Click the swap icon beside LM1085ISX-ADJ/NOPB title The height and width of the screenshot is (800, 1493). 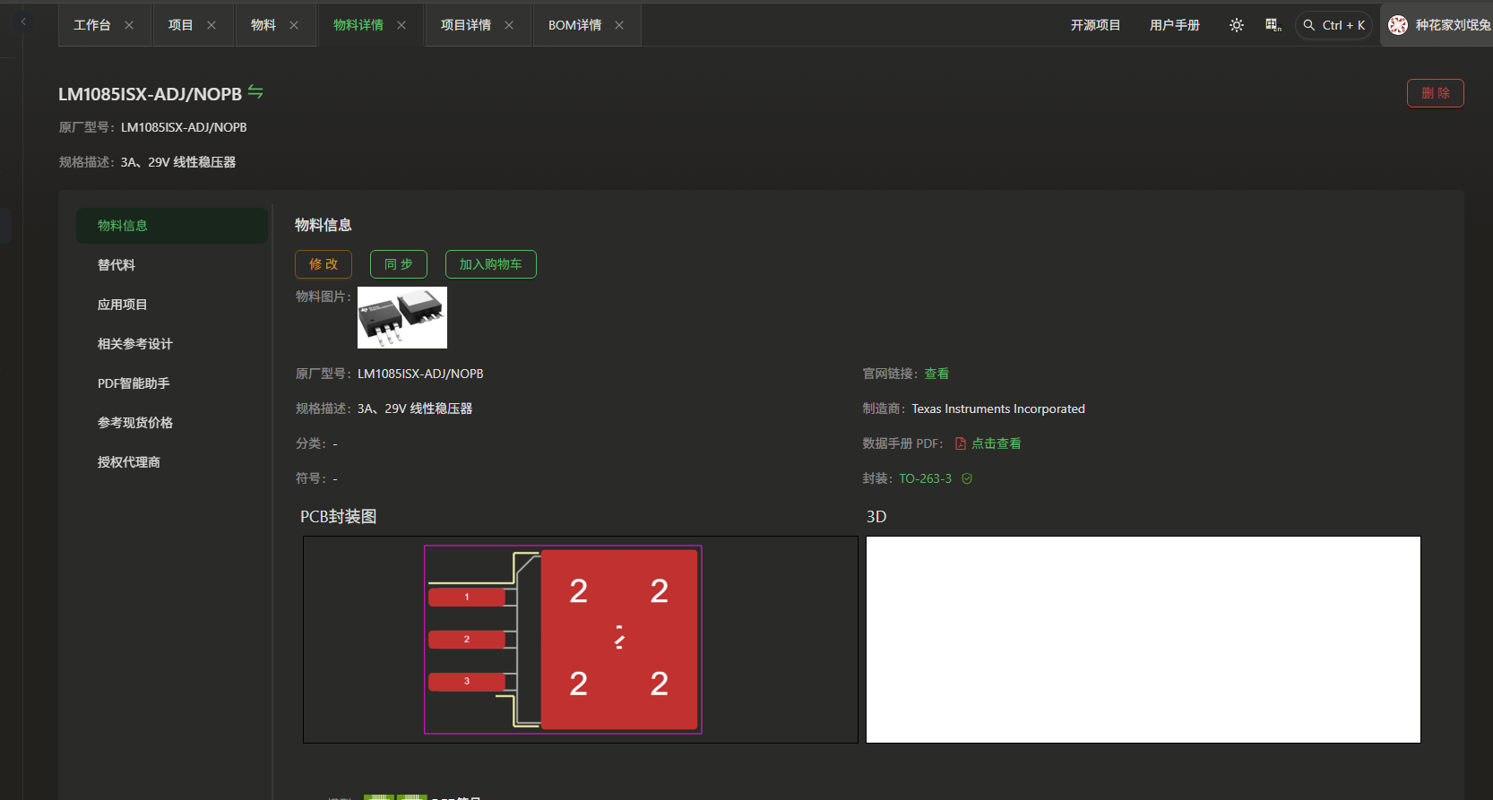255,92
